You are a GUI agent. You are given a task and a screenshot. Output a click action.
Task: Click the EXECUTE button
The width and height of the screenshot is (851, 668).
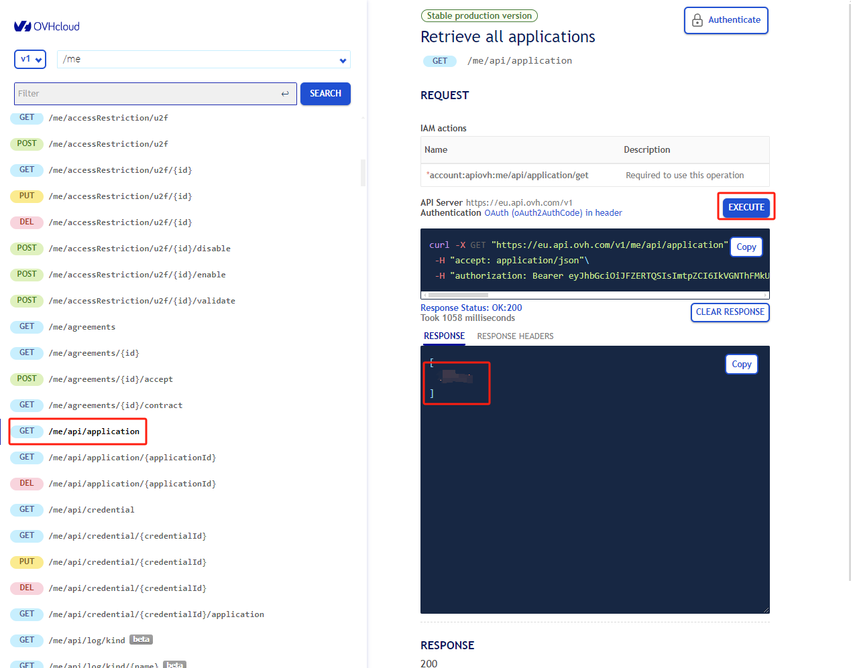(x=746, y=207)
